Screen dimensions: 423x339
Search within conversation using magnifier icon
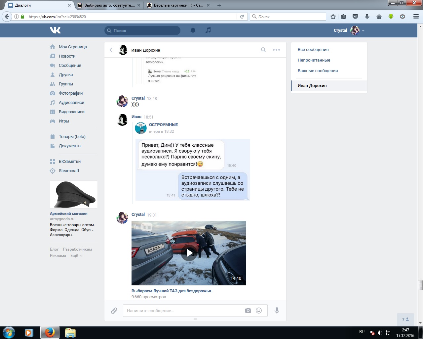263,50
